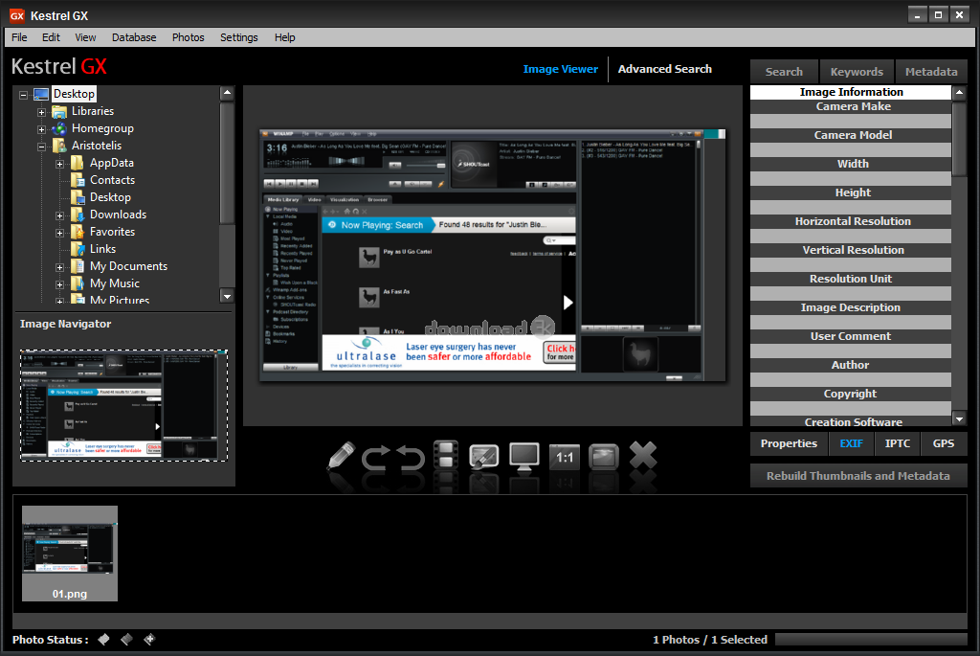Expand the Homegroup tree node

(x=41, y=129)
